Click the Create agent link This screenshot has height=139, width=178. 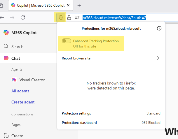[23, 102]
